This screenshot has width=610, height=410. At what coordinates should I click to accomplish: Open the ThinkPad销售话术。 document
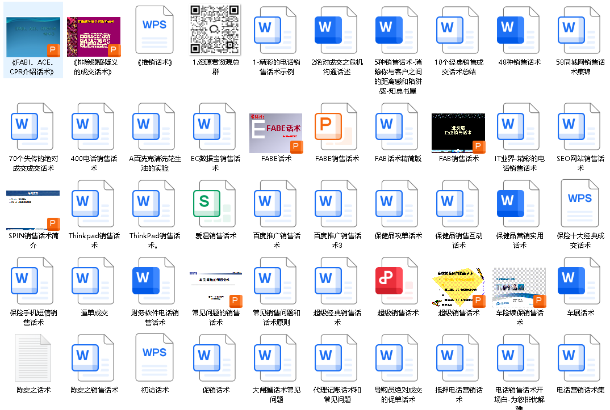pyautogui.click(x=154, y=204)
